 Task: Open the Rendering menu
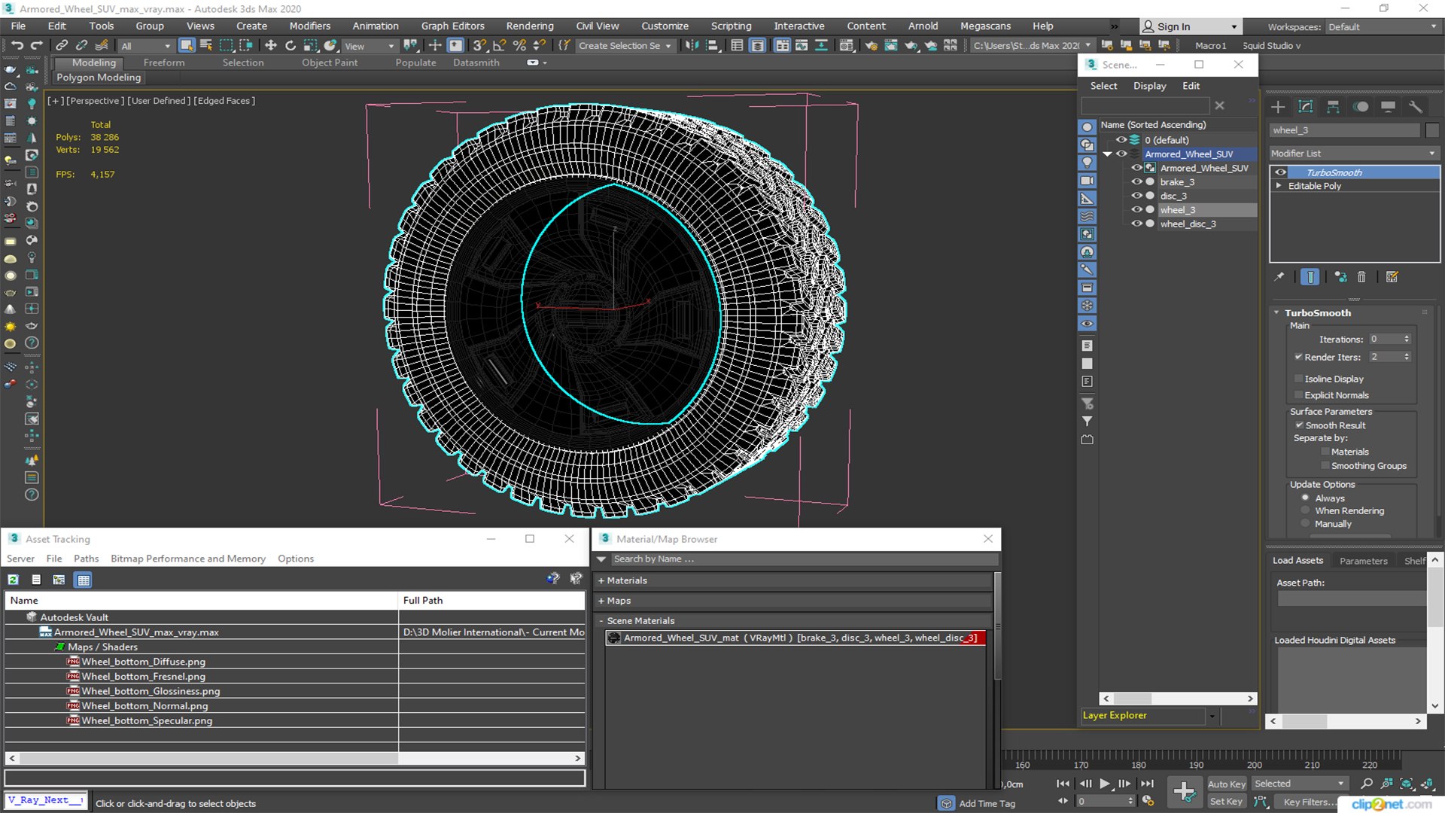pyautogui.click(x=529, y=26)
